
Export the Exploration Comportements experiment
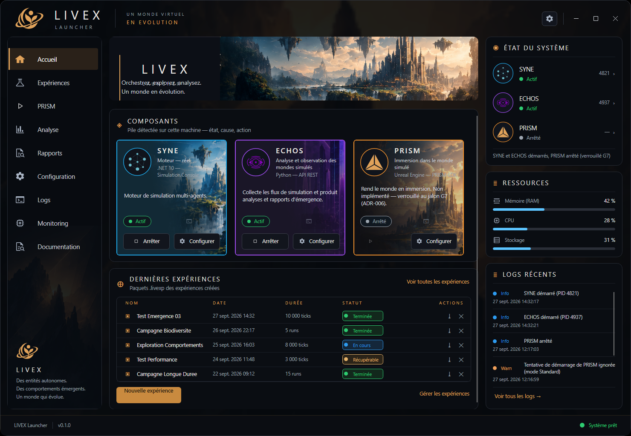[x=449, y=345]
